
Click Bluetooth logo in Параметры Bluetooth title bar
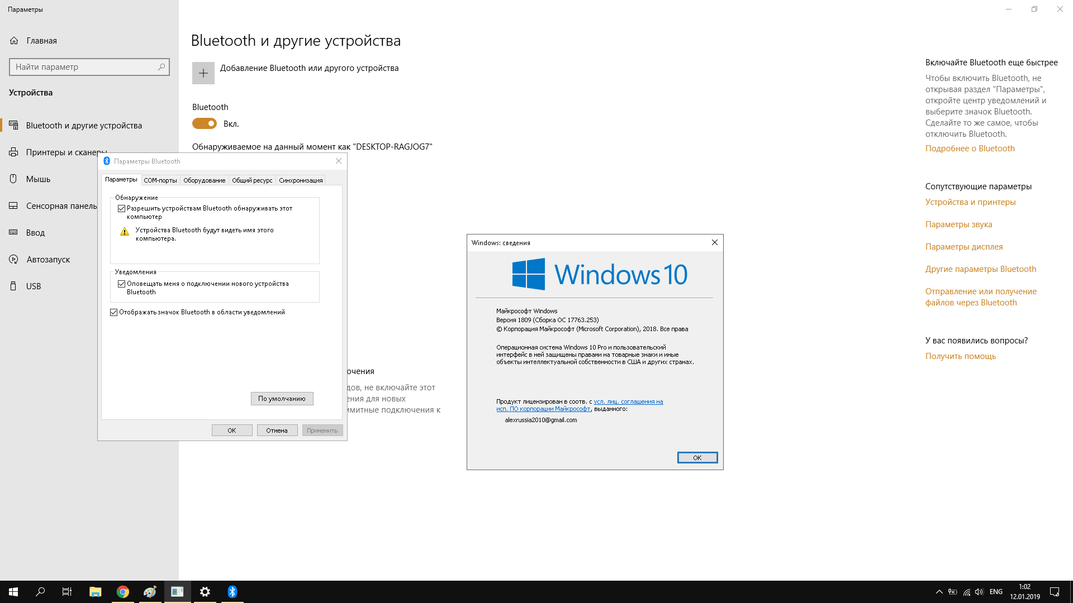[107, 161]
